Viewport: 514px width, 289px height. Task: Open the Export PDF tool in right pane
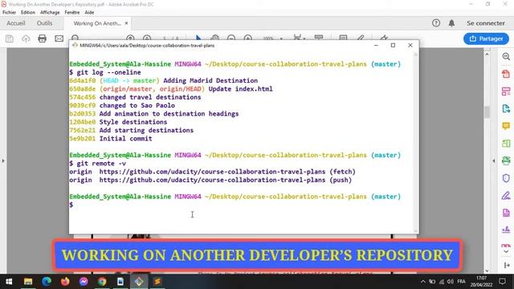(x=506, y=109)
